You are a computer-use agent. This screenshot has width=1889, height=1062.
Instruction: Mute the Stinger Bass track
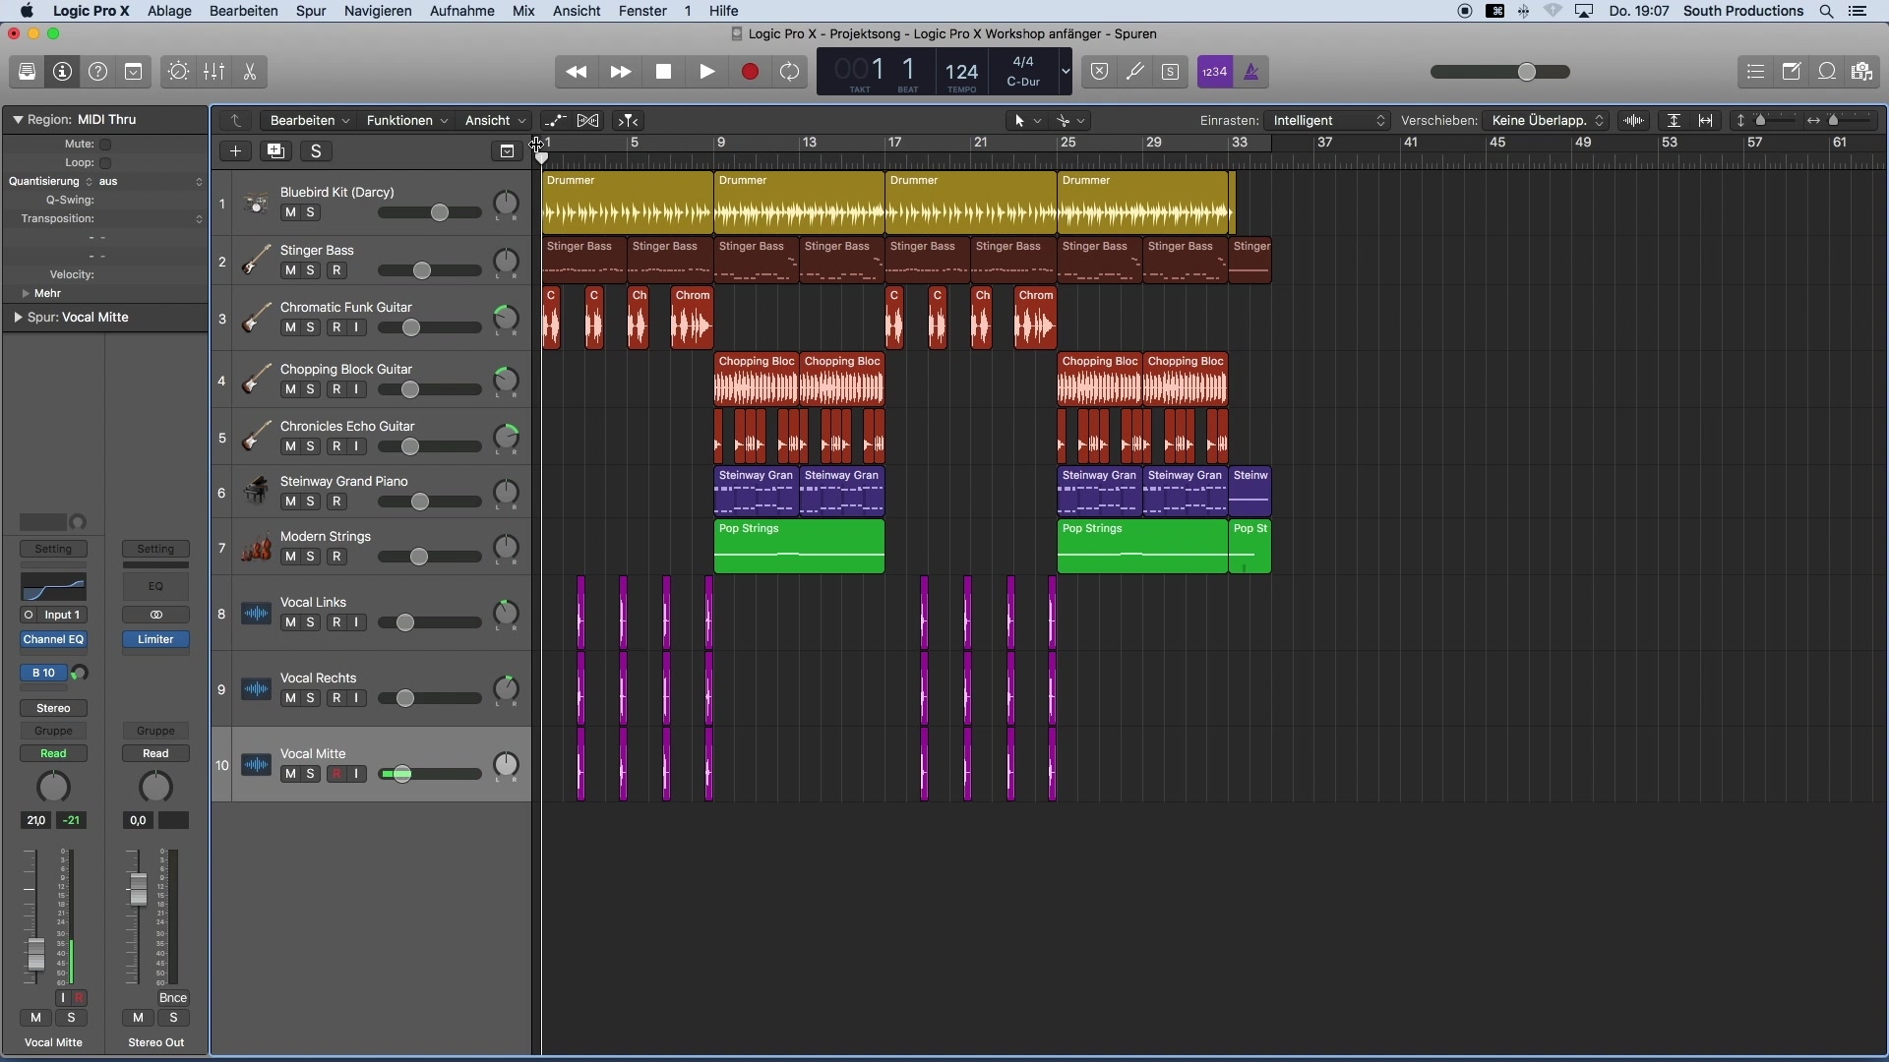click(290, 270)
